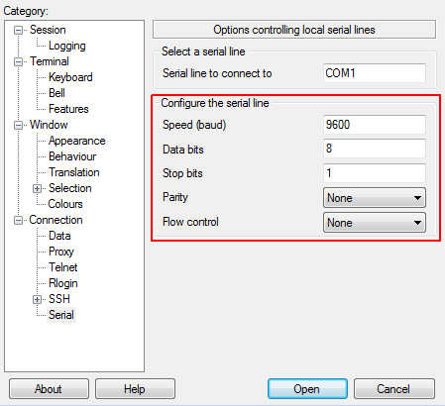Expand the Selection subcategory
This screenshot has width=445, height=406.
point(37,189)
